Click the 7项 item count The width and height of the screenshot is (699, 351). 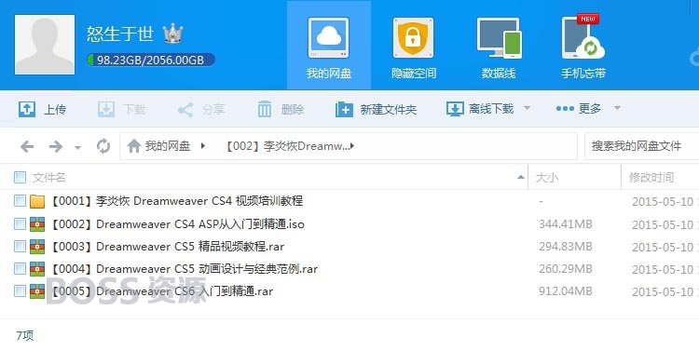[x=25, y=335]
